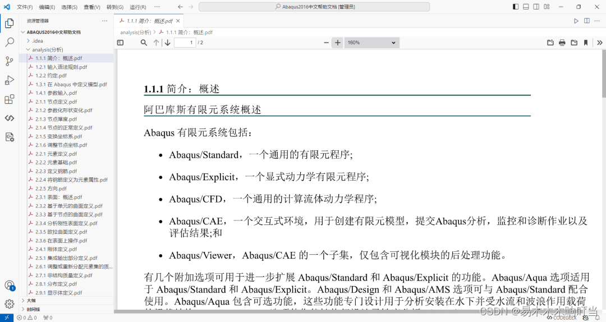Toggle primary side bar layout icon
This screenshot has width=606, height=322.
point(516,7)
